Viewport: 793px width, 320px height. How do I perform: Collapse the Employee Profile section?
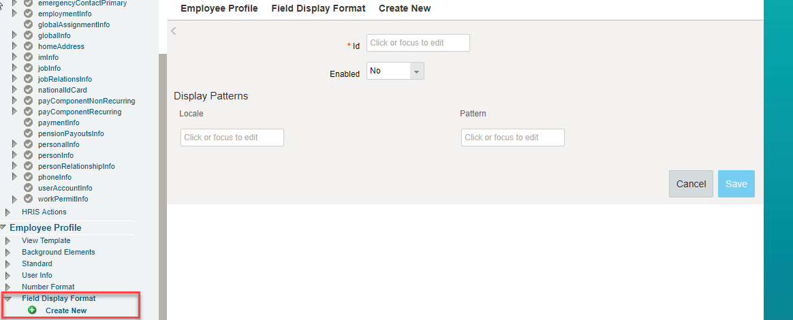(3, 228)
